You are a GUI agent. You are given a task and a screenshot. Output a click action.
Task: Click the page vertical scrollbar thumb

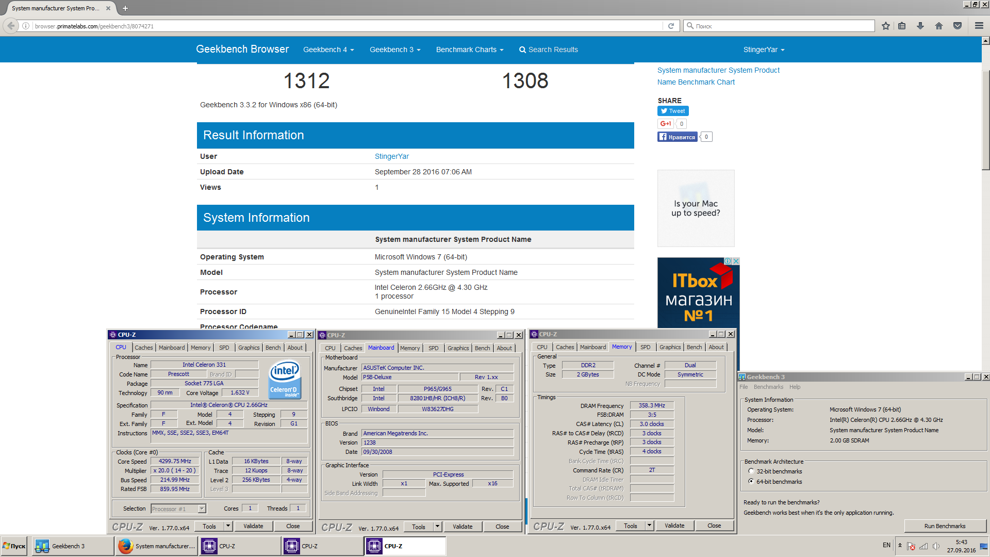[986, 120]
